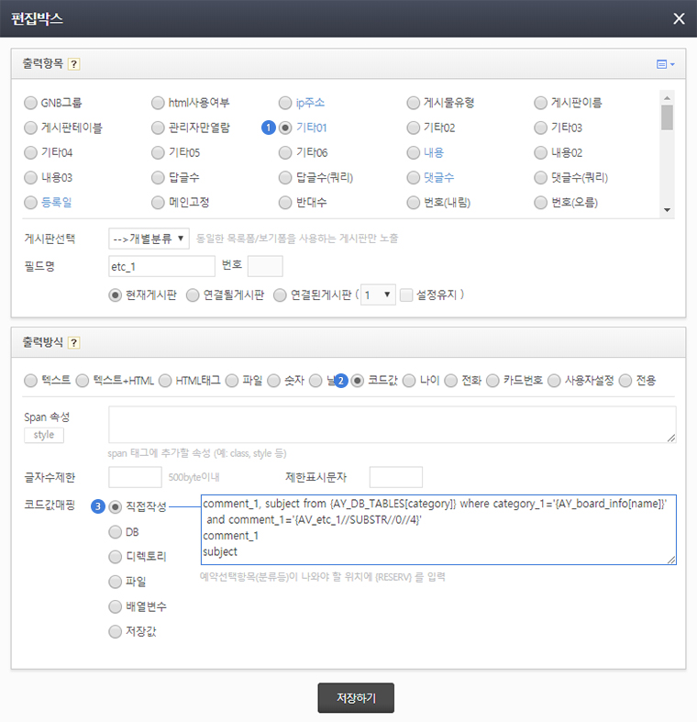Expand the 연결된게시판 number dropdown
This screenshot has width=697, height=722.
click(378, 295)
